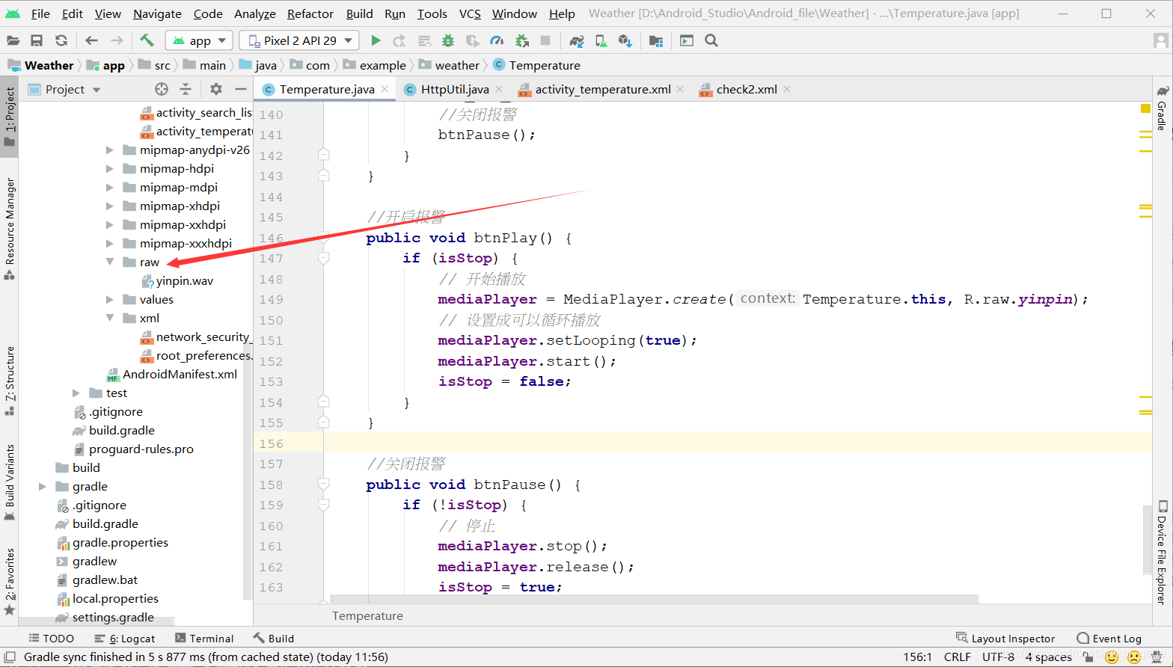Open the Pixel 2 API 29 device dropdown
The height and width of the screenshot is (667, 1173).
[299, 40]
